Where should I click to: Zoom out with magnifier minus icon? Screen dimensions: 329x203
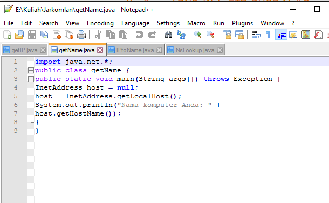click(210, 35)
